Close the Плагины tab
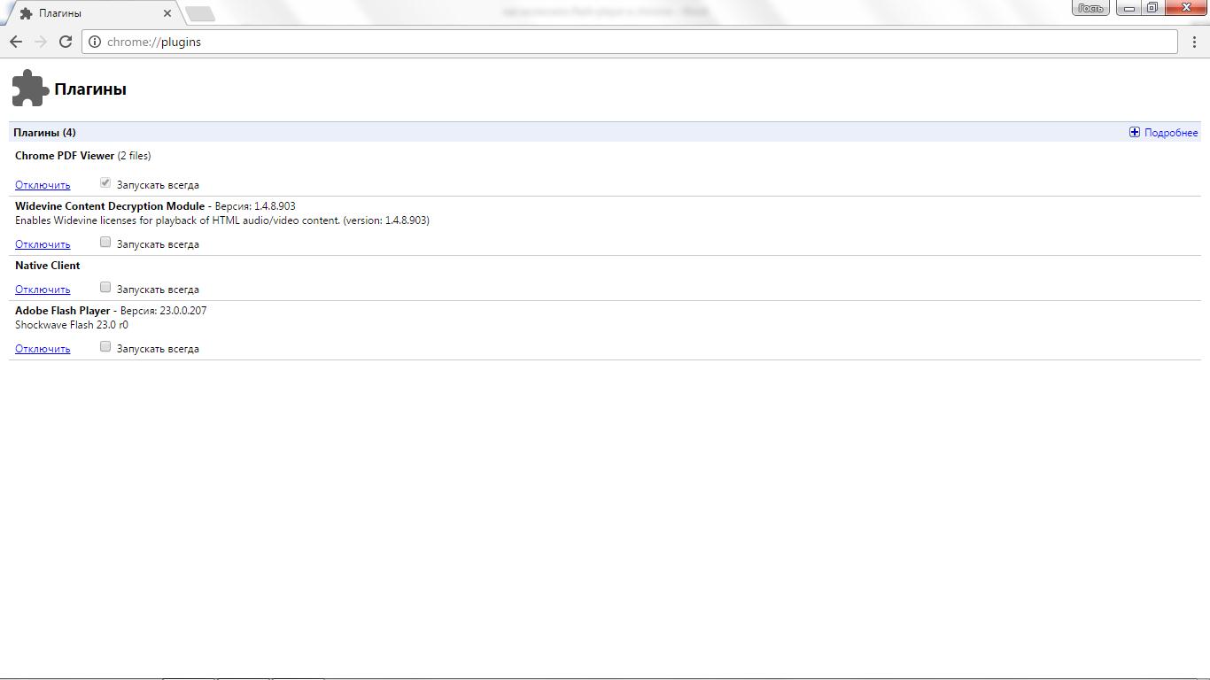 [x=167, y=13]
